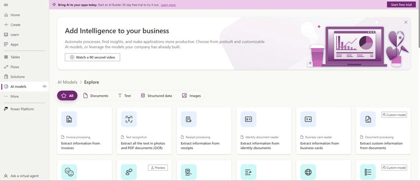Click the chat bubbles person icon

(x=129, y=172)
